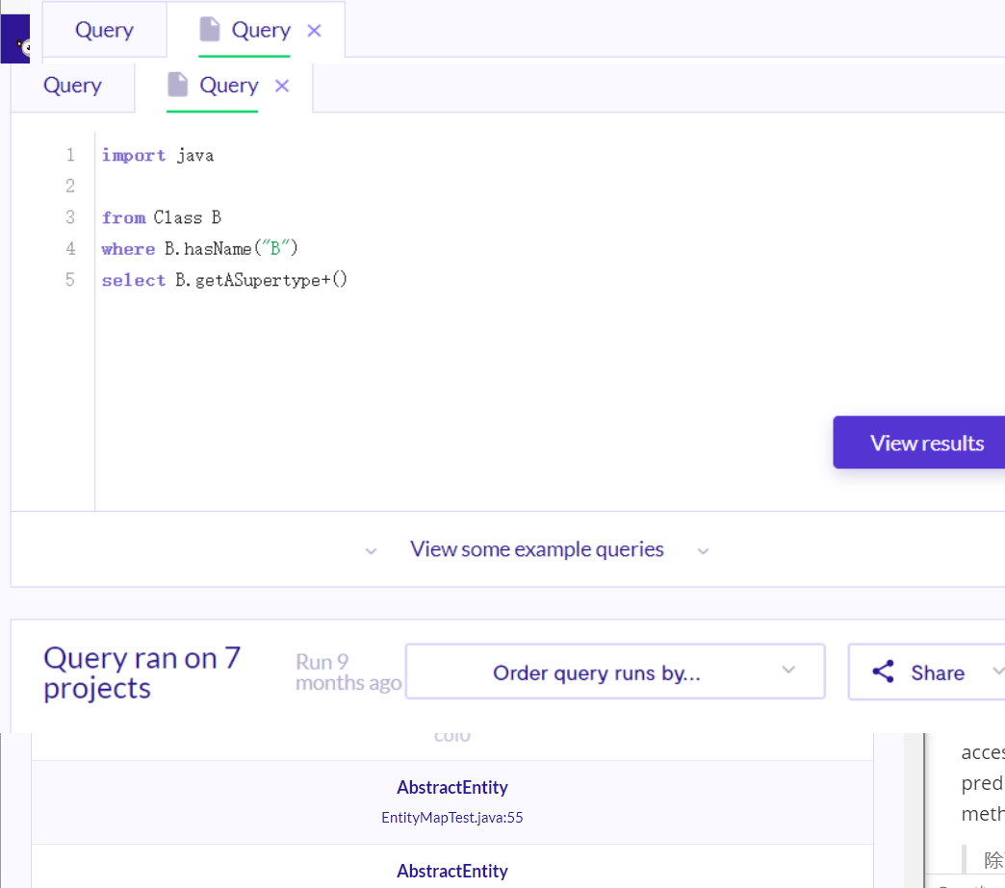Image resolution: width=1005 pixels, height=888 pixels.
Task: Click chevron right of View some example queries
Action: (703, 551)
